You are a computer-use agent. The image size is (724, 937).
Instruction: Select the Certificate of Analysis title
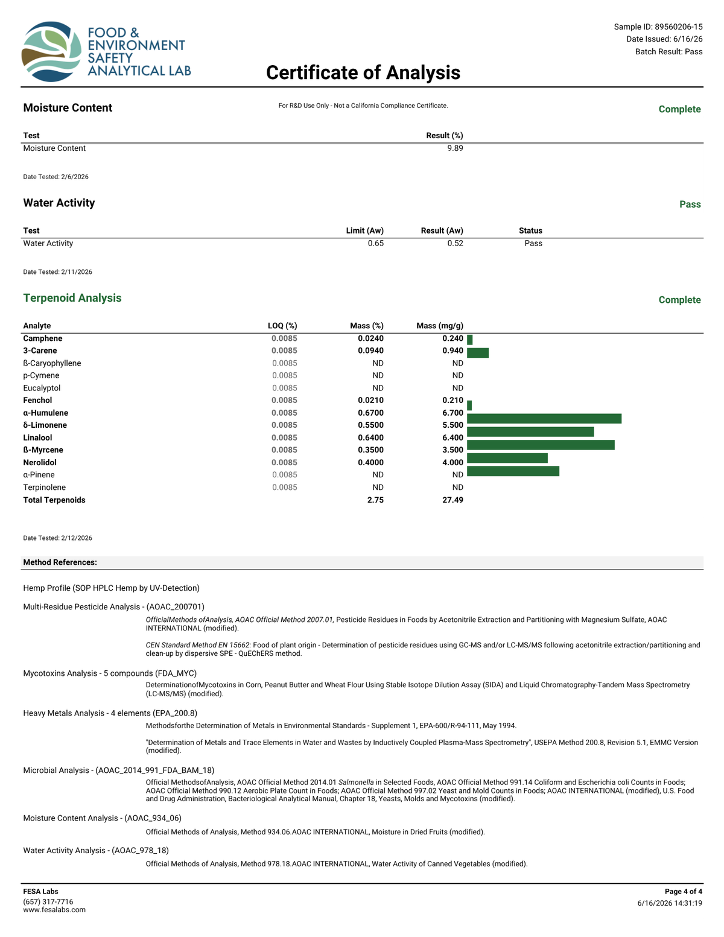click(363, 72)
